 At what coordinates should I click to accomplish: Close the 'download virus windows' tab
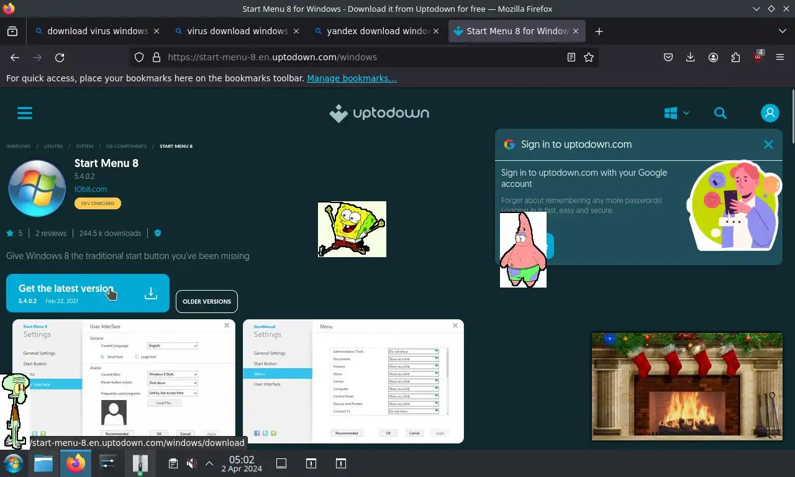point(157,31)
